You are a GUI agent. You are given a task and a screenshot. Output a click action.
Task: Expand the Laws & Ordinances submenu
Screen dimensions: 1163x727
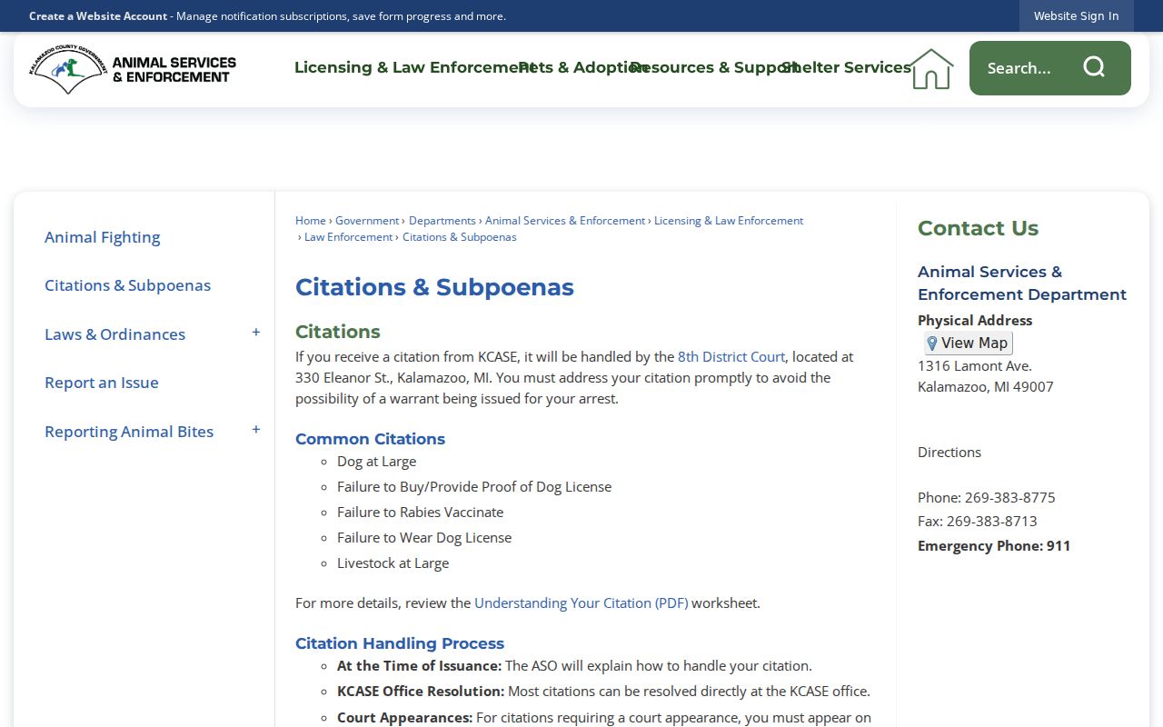[x=256, y=334]
